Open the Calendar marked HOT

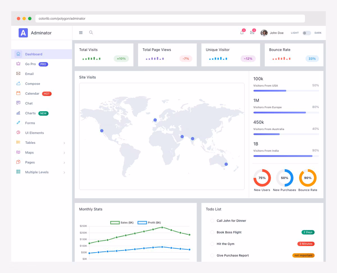(x=32, y=93)
